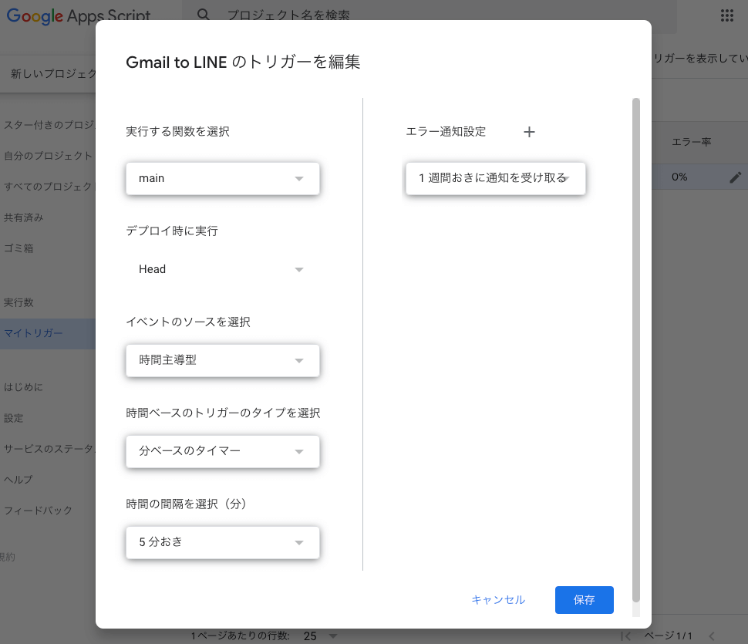Open the デプロイ時に実行 dropdown showing Head
Screen dimensions: 748x644
(x=222, y=269)
